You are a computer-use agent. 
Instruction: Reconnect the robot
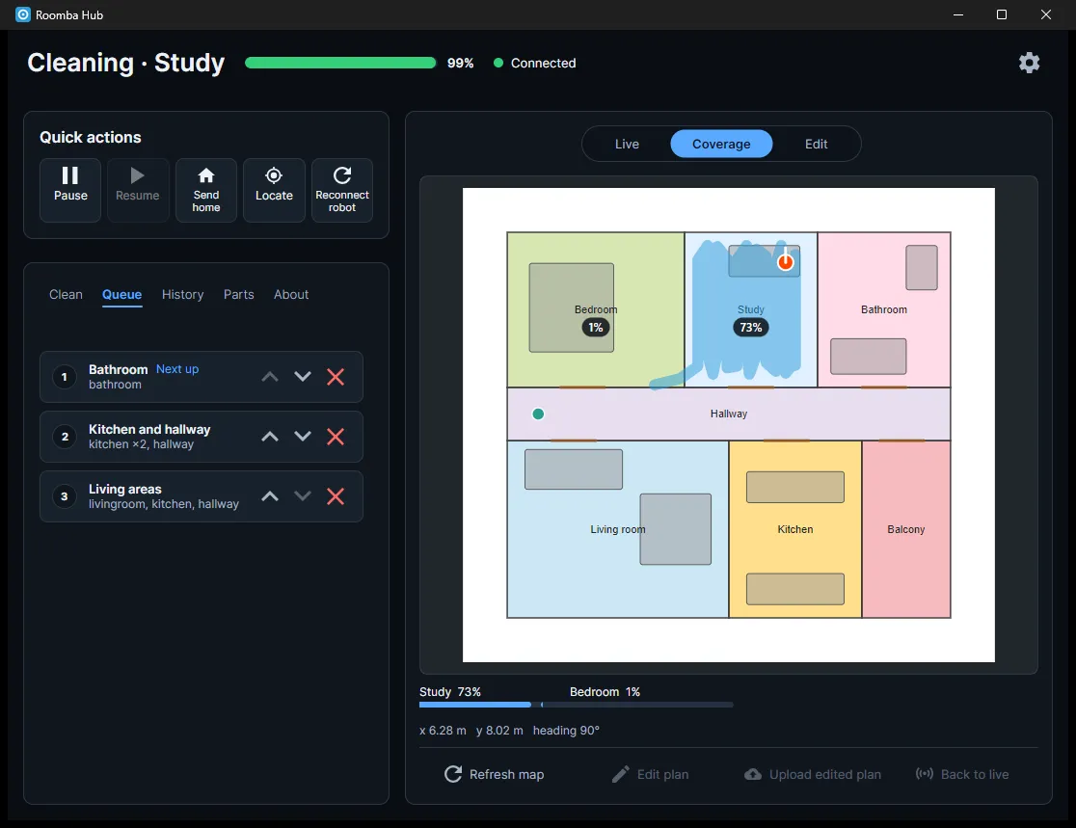(x=341, y=190)
